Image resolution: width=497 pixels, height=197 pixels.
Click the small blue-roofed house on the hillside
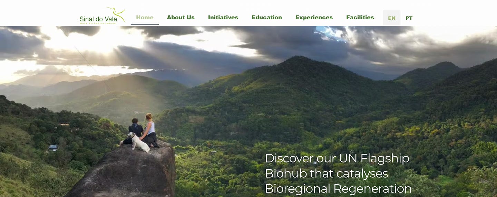click(53, 148)
